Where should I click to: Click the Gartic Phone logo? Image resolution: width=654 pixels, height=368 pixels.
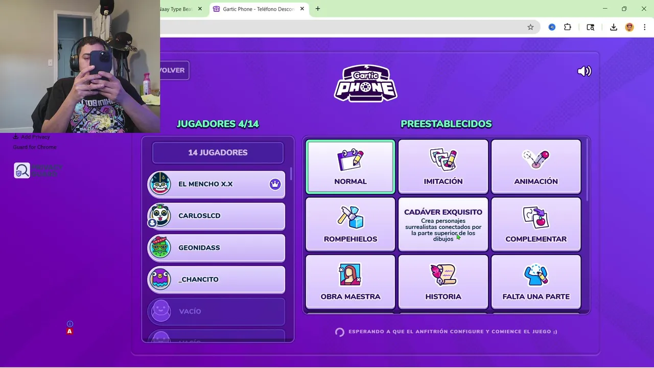pyautogui.click(x=366, y=83)
